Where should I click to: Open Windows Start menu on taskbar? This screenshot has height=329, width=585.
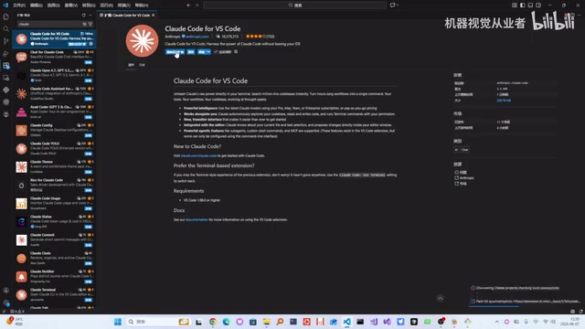pyautogui.click(x=118, y=322)
